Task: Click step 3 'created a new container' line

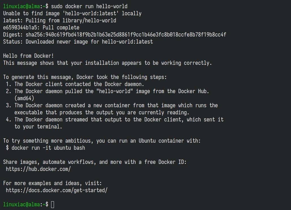Action: (112, 105)
